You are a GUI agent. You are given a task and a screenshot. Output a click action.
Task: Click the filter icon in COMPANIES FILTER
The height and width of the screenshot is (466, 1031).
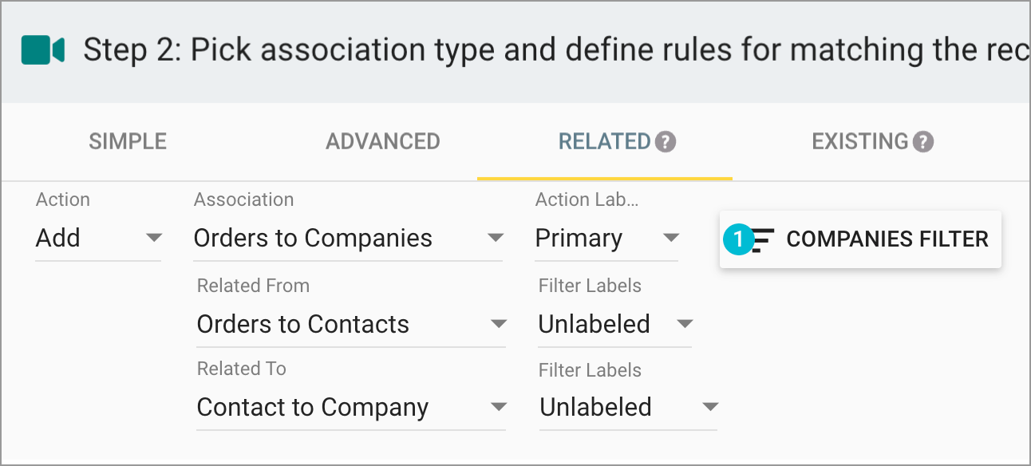pos(764,238)
